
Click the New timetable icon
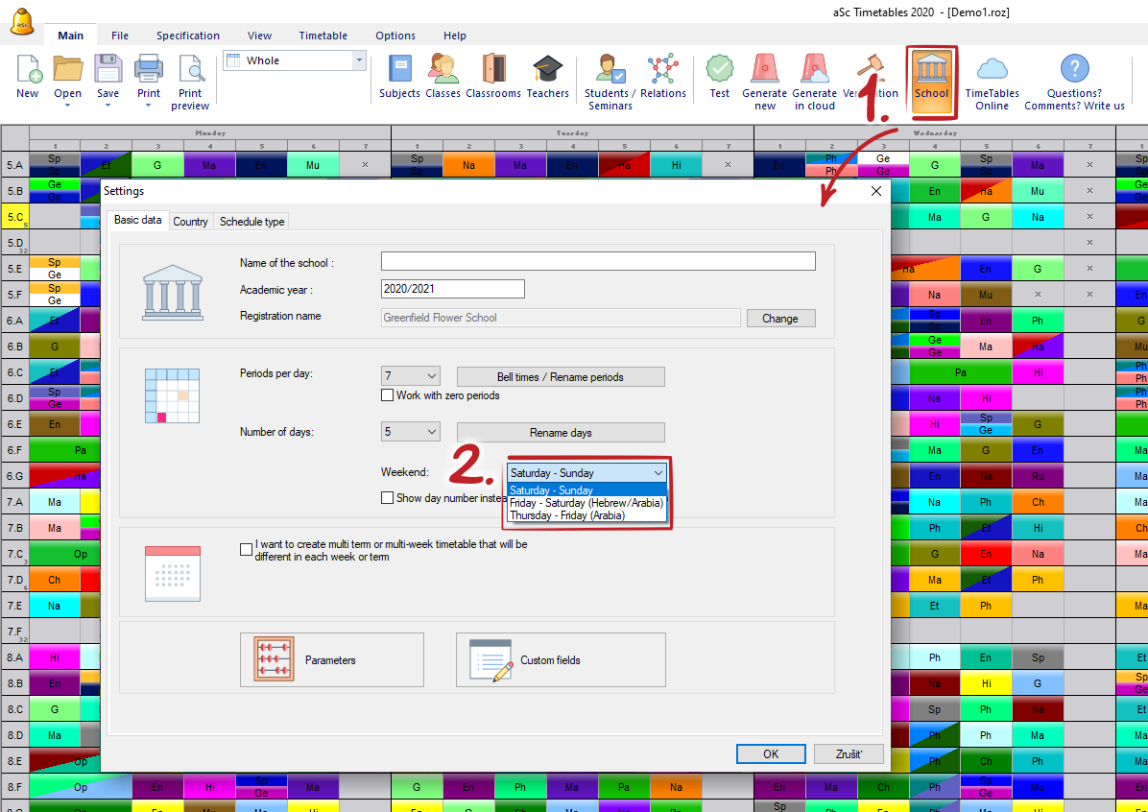pos(28,77)
